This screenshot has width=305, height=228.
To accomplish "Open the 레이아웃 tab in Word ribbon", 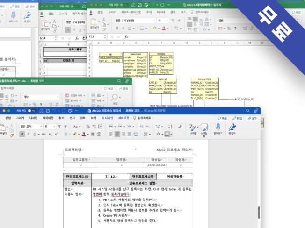I will [x=48, y=118].
